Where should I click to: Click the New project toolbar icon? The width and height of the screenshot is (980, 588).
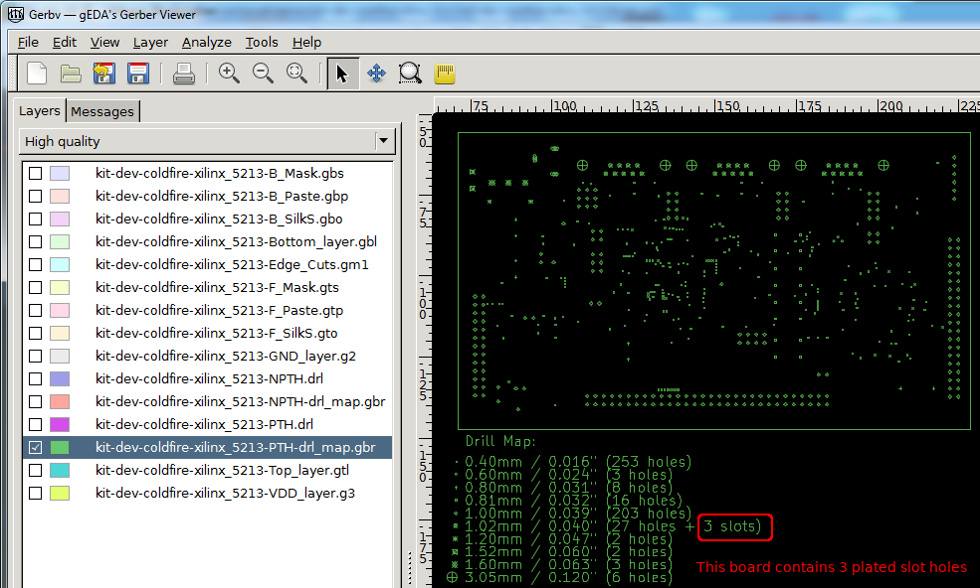pos(37,73)
